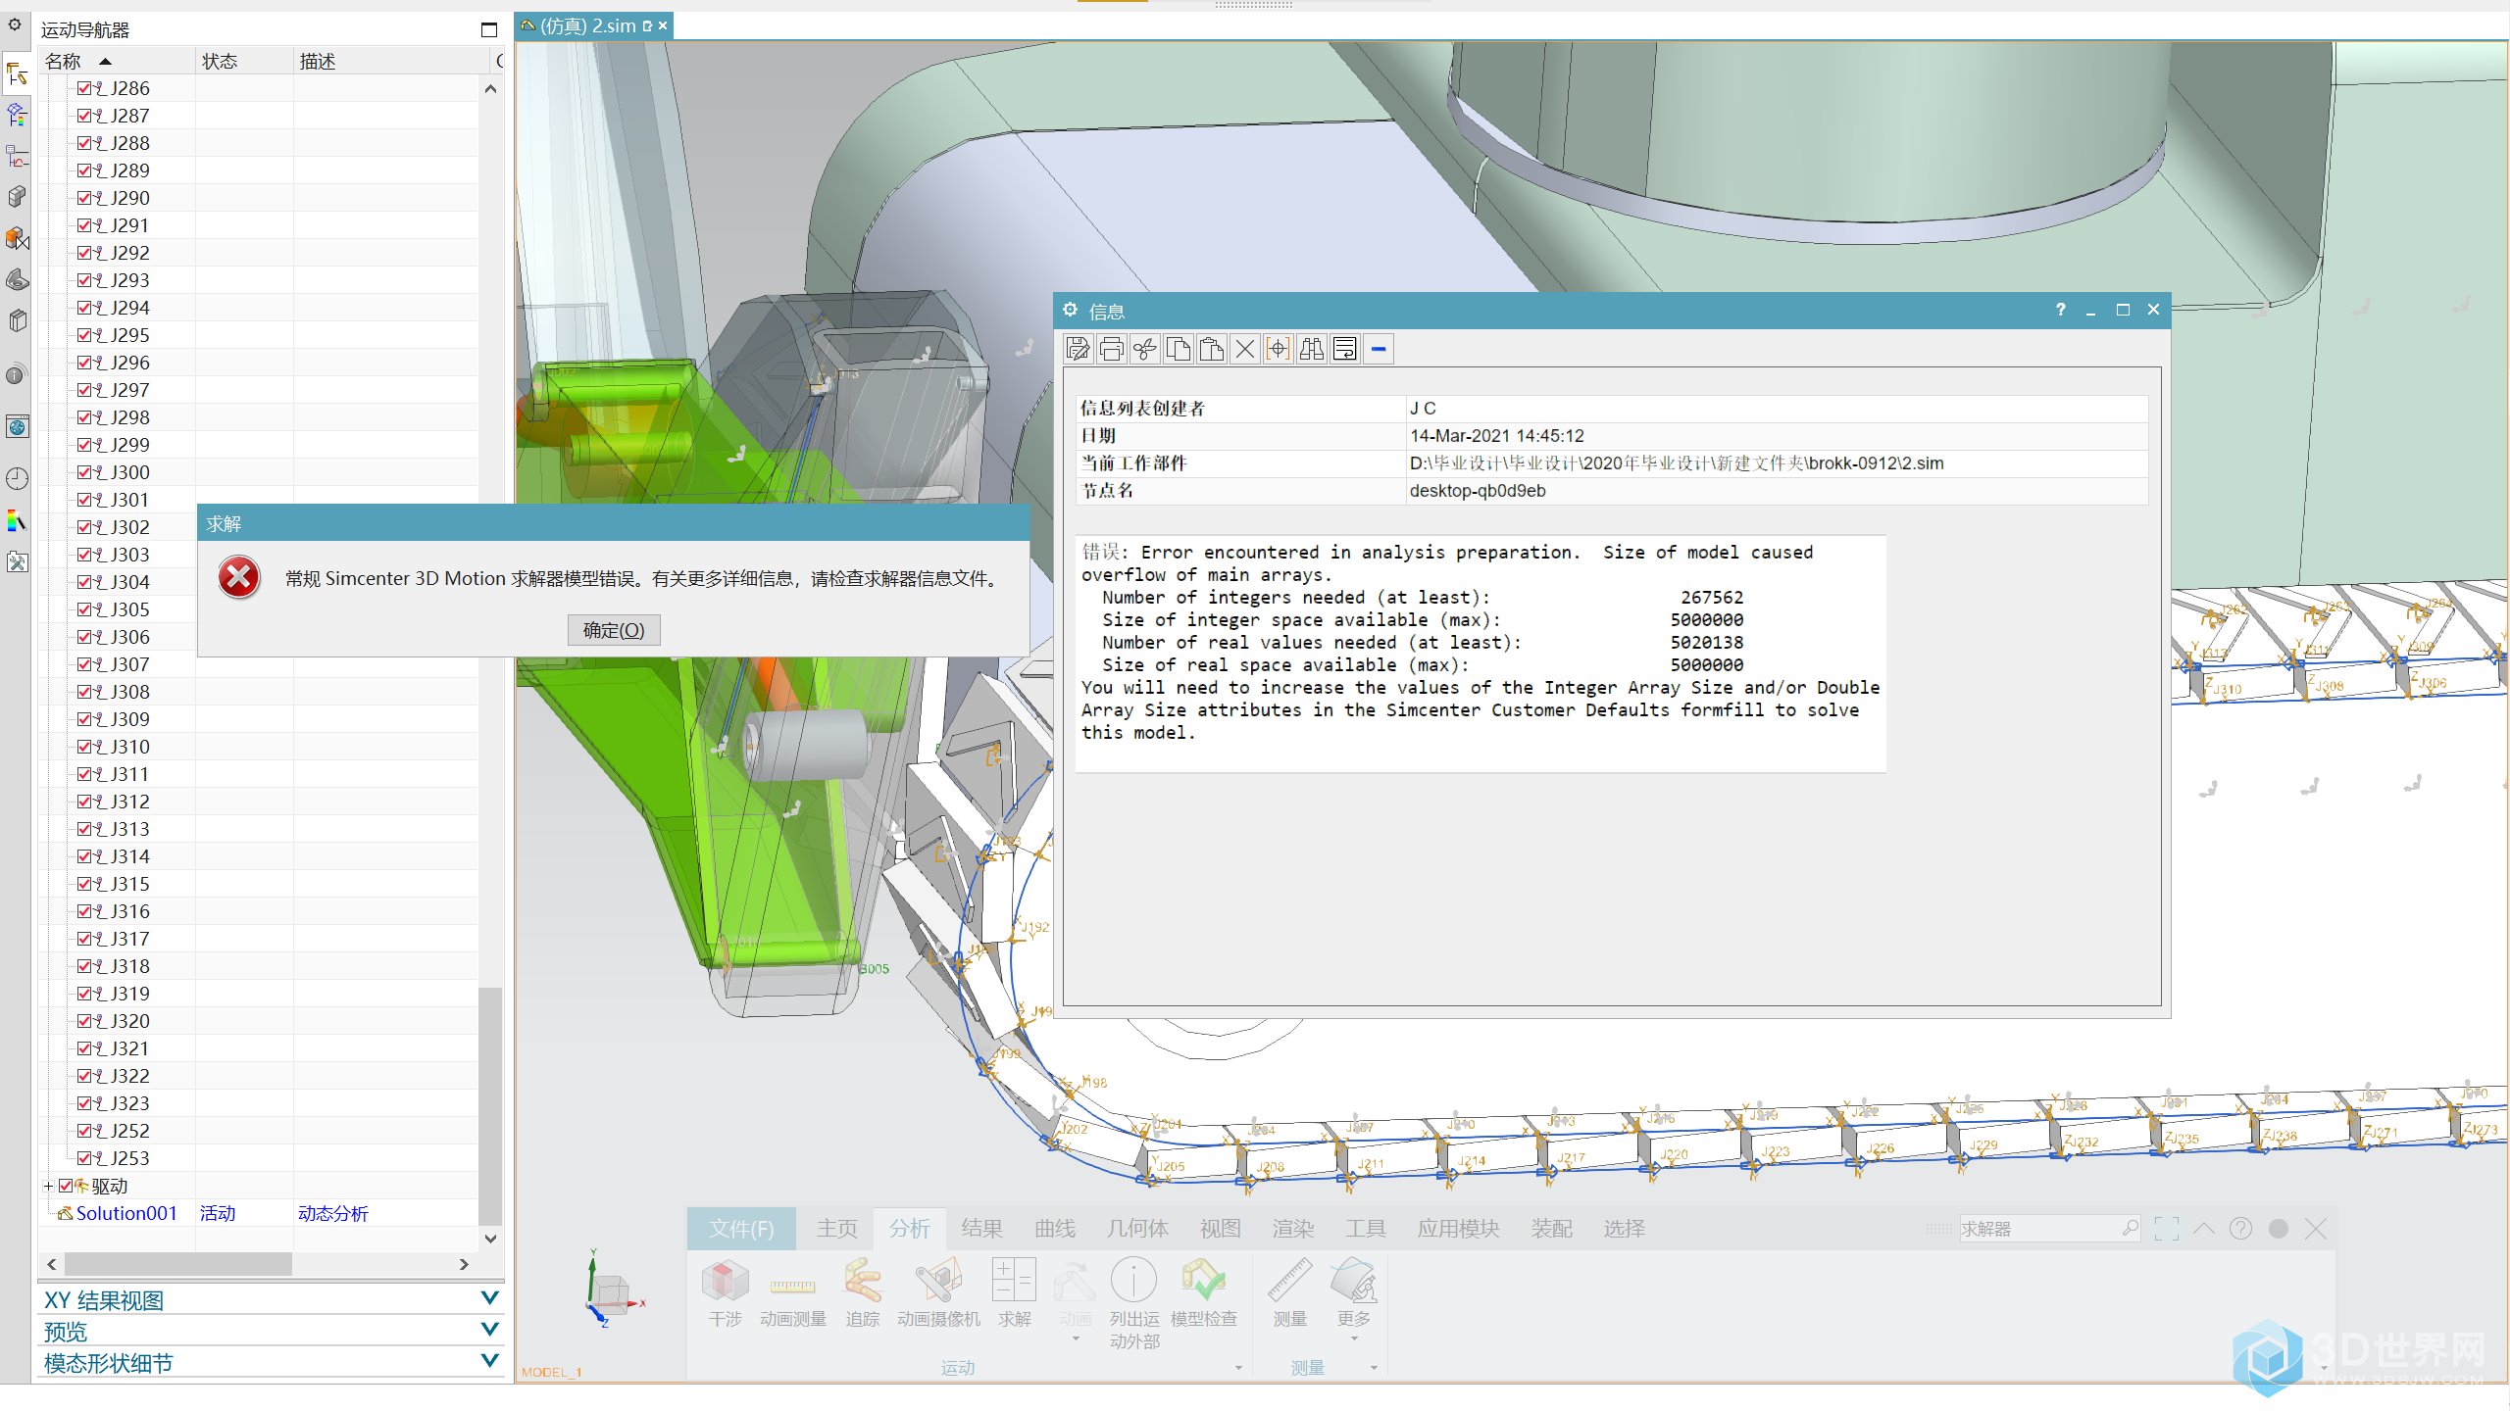Click the navigator vertical scrollbar thumb

pos(490,1105)
